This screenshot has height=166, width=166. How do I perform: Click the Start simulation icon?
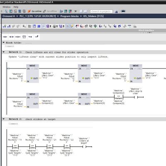pos(20,11)
